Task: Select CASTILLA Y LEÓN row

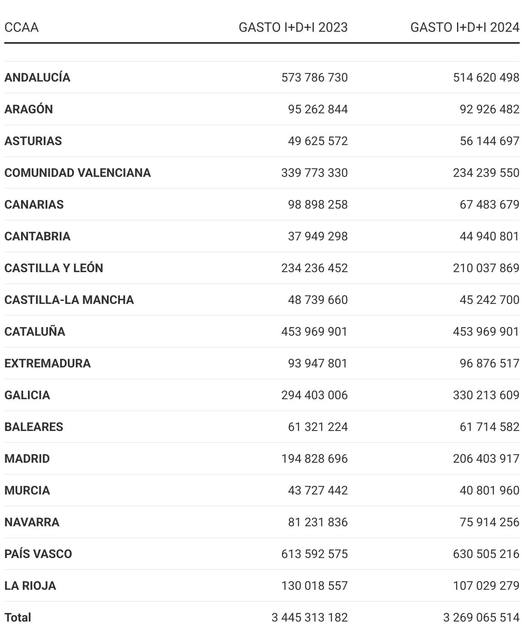Action: click(54, 268)
